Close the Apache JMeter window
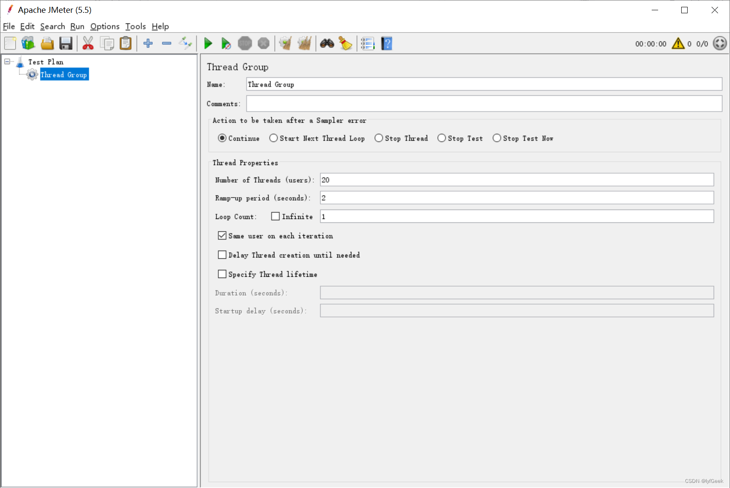The width and height of the screenshot is (730, 488). (714, 10)
